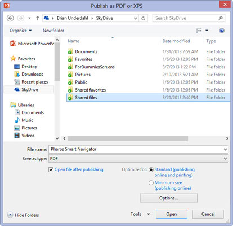
Task: Open the view options dropdown arrow
Action: 207,31
